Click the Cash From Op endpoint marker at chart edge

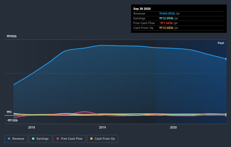pos(226,114)
